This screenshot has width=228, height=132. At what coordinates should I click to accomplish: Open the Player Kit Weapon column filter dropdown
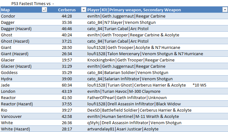[225, 10]
